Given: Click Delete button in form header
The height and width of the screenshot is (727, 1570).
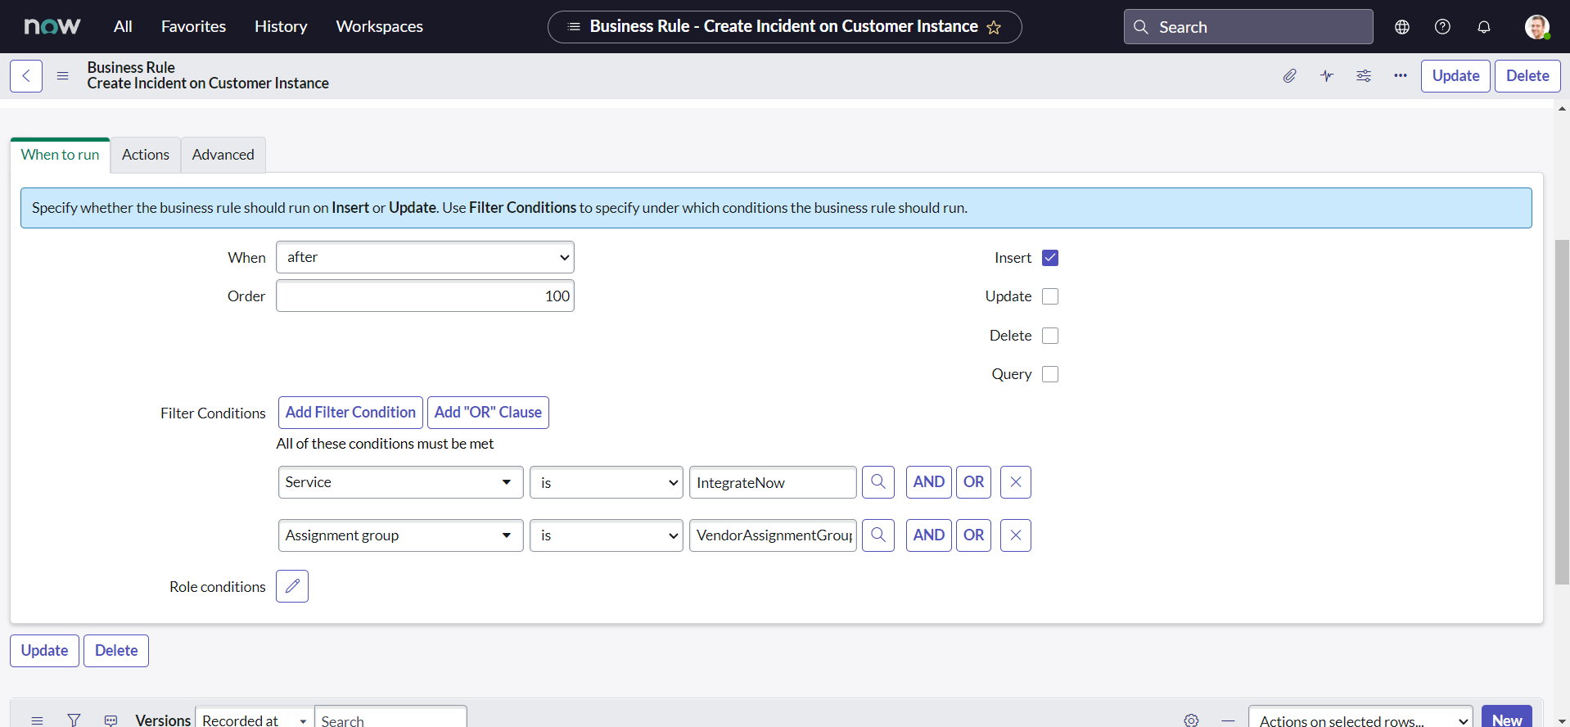Looking at the screenshot, I should point(1527,76).
